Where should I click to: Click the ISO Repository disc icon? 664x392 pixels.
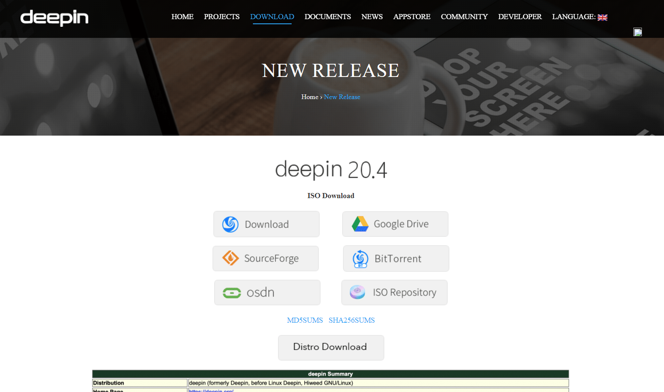[358, 292]
